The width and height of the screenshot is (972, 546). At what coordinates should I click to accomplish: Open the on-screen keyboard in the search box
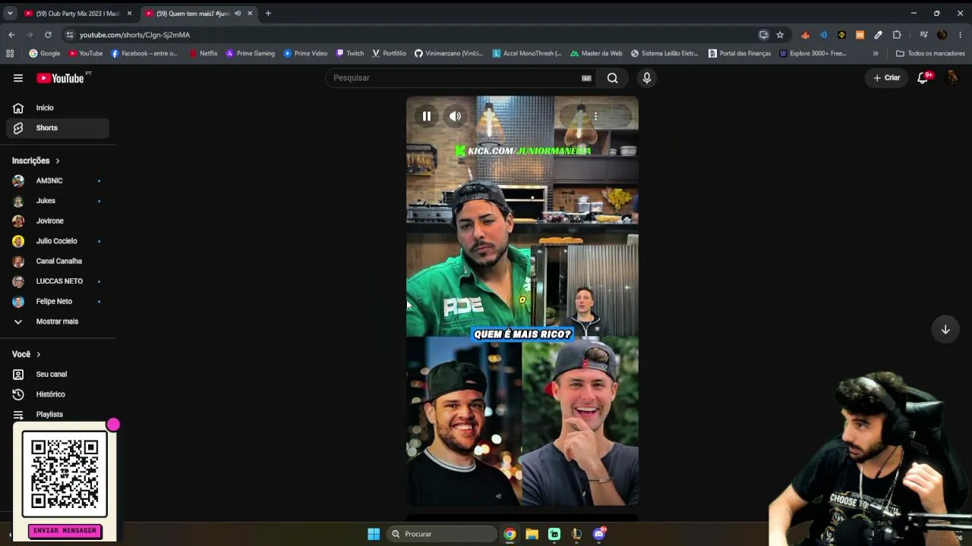click(x=586, y=78)
